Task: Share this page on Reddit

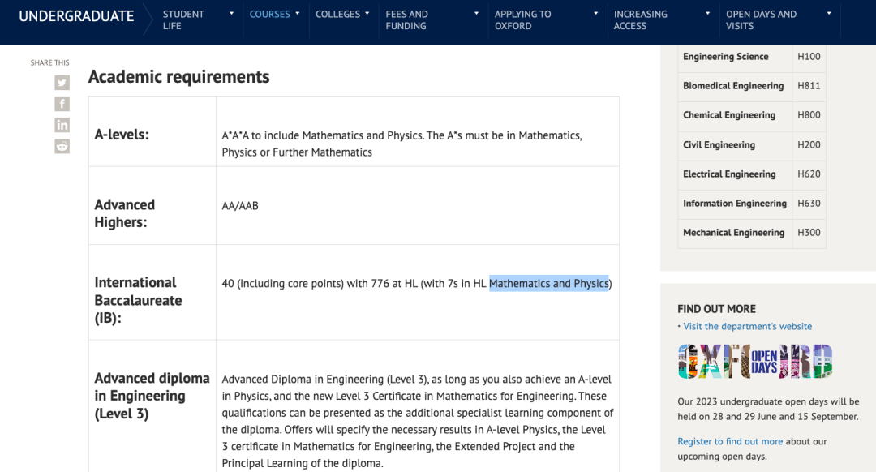Action: pos(62,146)
